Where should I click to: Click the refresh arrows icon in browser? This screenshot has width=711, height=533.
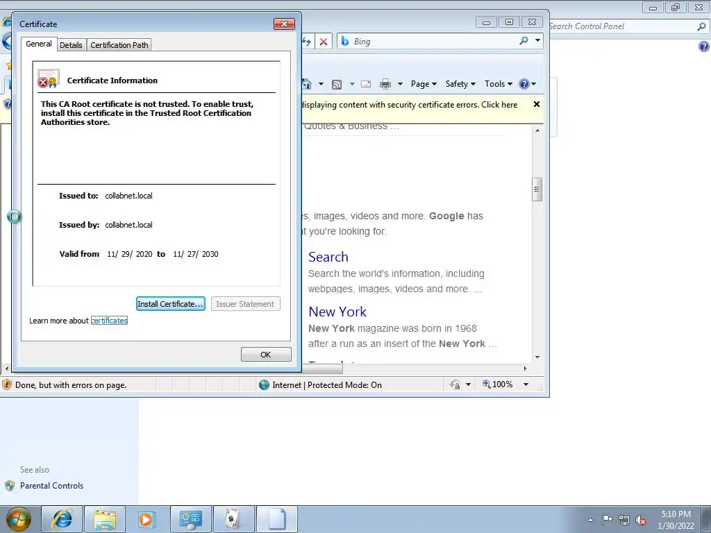(x=307, y=42)
